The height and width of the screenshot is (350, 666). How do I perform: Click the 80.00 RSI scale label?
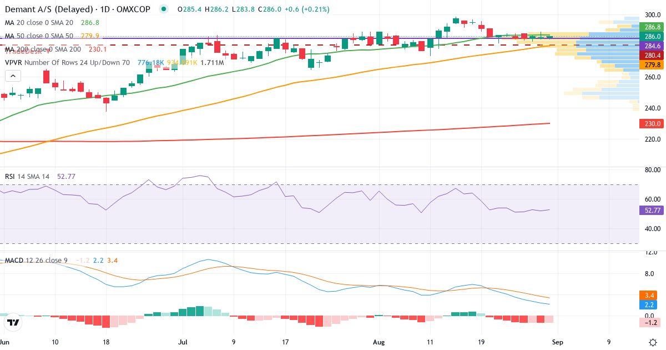[652, 170]
